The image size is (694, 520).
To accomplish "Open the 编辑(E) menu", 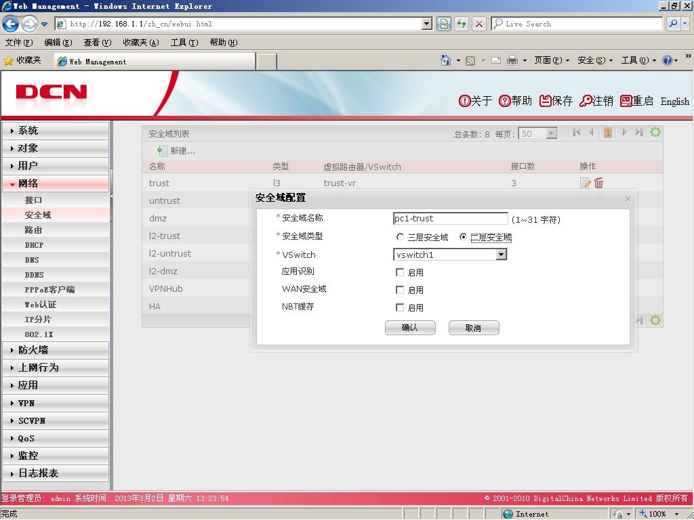I will click(58, 43).
